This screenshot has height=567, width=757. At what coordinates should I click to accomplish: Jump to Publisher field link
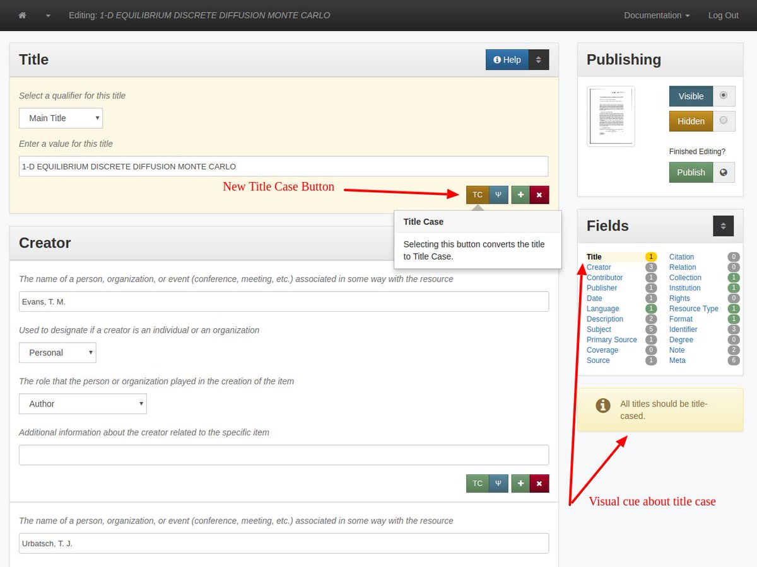tap(602, 288)
